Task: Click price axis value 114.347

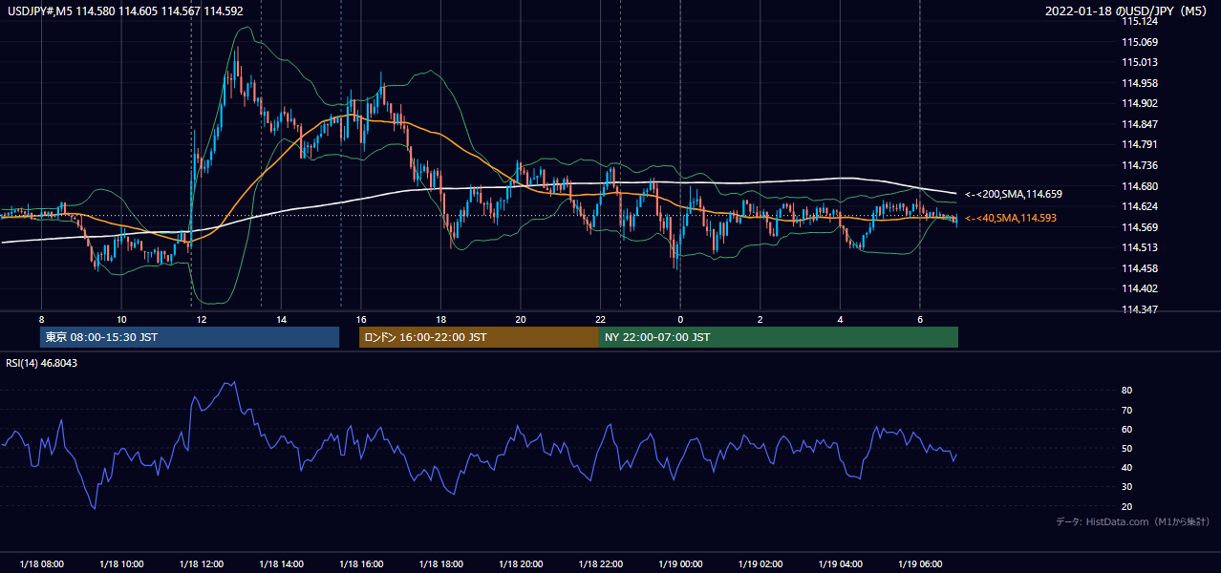Action: (x=1139, y=309)
